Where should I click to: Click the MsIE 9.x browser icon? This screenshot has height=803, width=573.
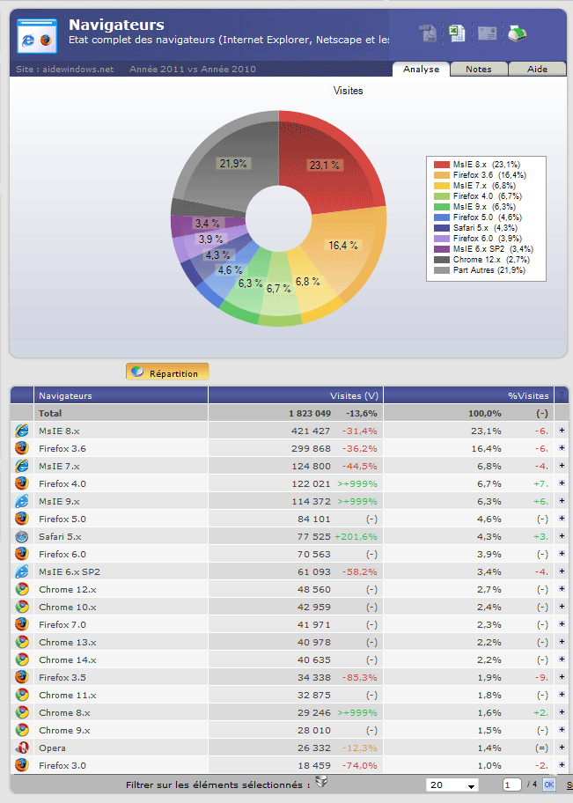click(x=21, y=501)
